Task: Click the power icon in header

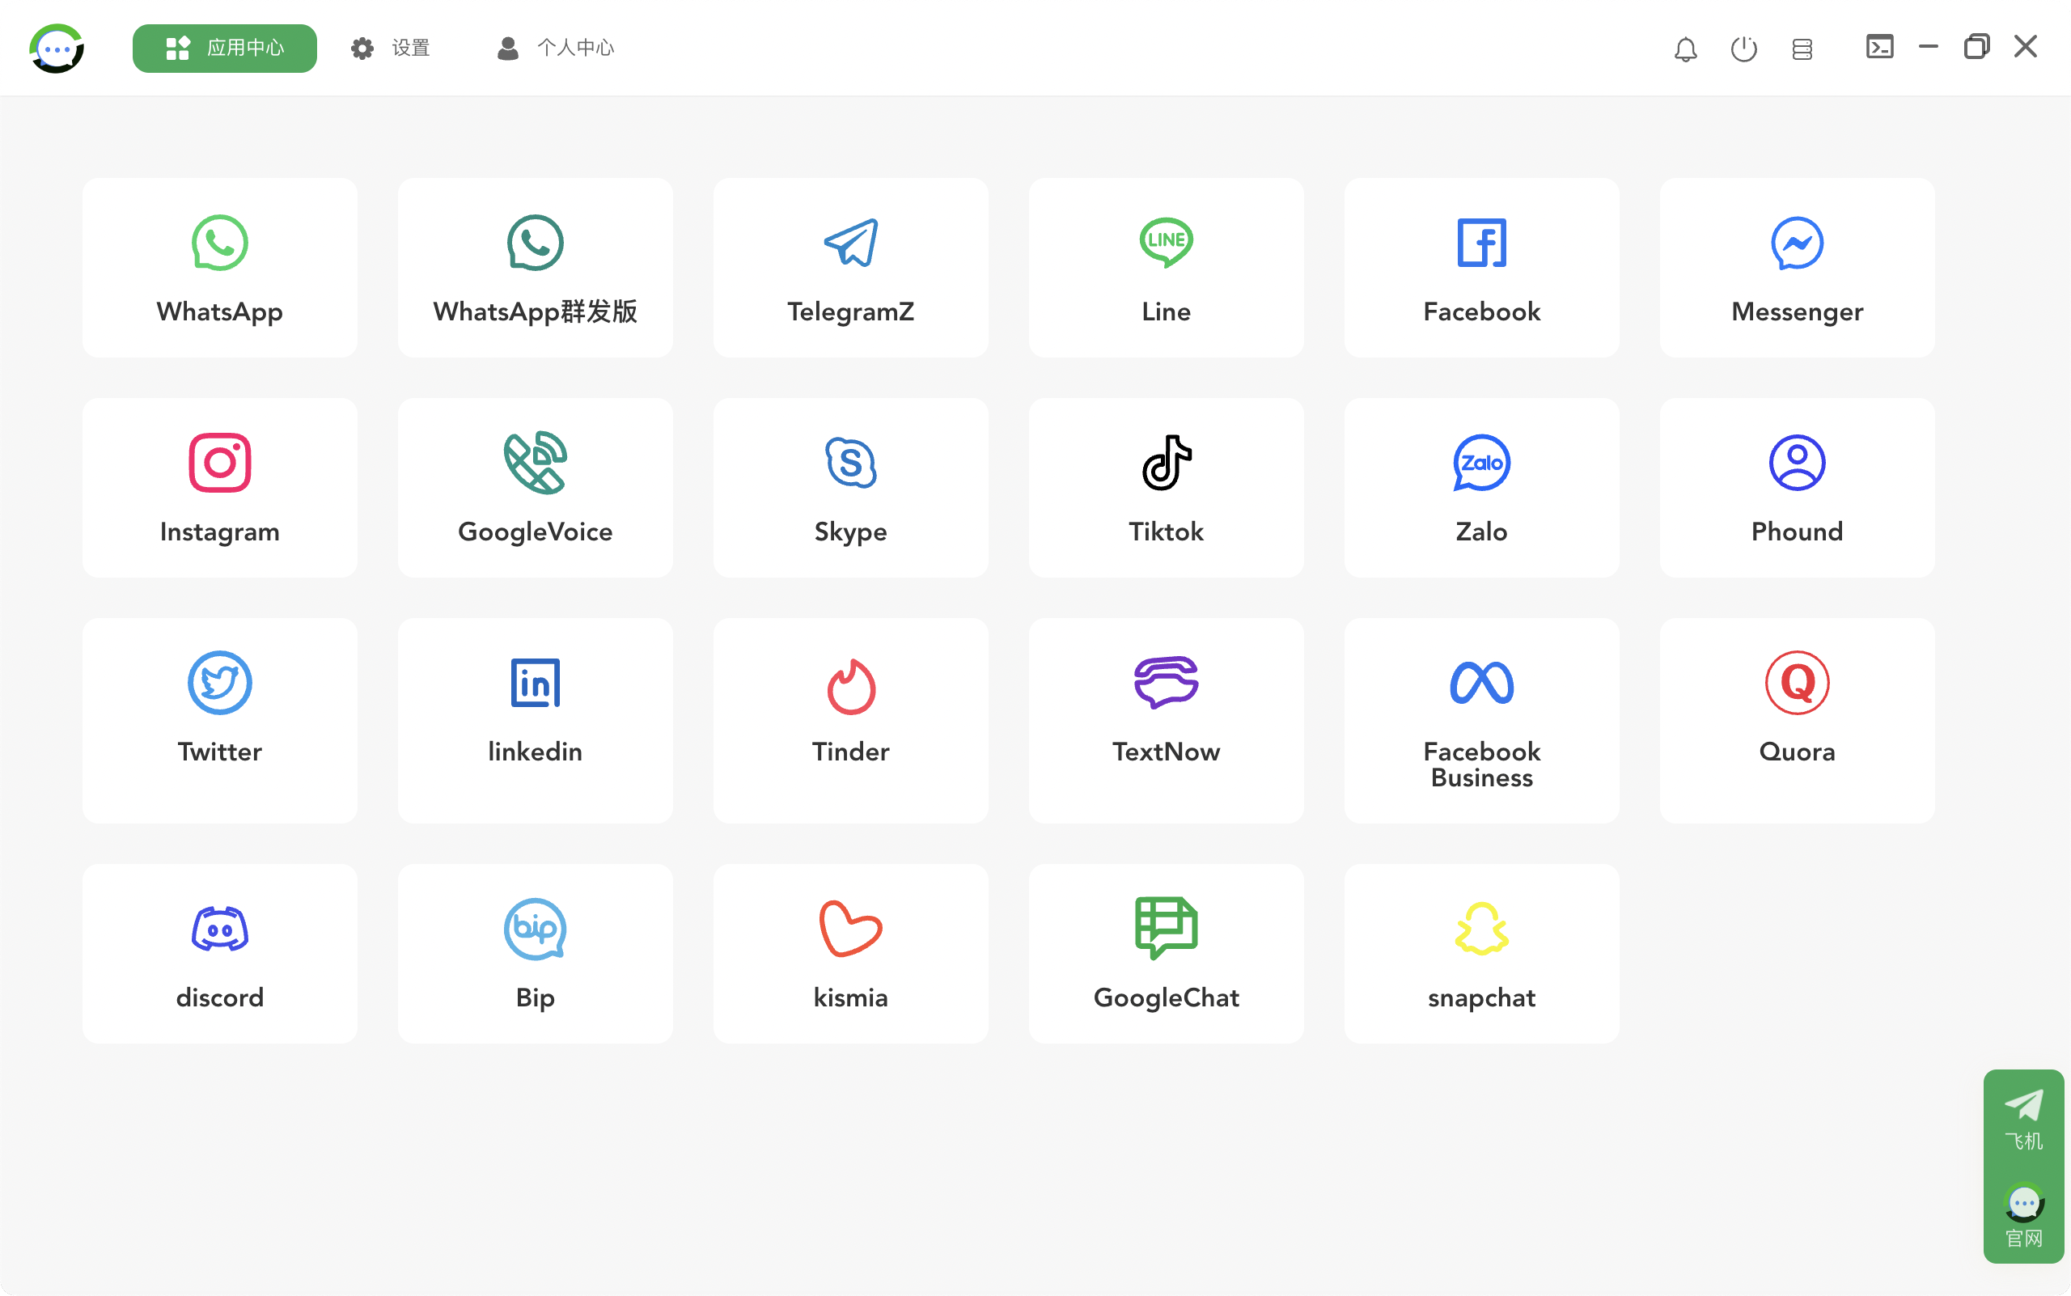Action: click(1743, 49)
